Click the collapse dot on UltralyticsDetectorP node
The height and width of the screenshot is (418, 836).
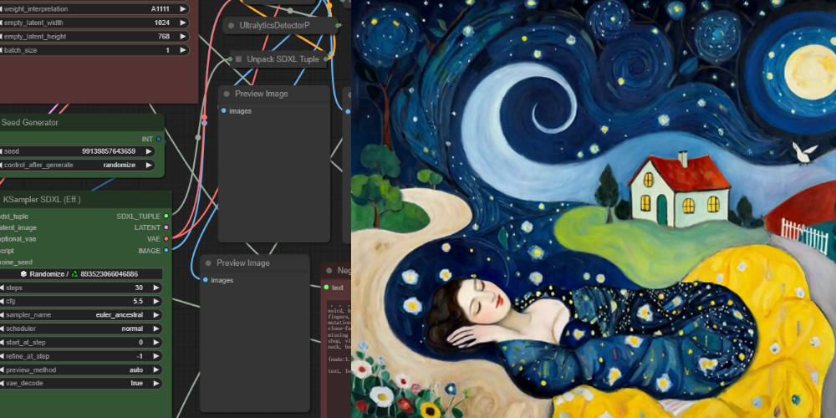click(x=231, y=25)
